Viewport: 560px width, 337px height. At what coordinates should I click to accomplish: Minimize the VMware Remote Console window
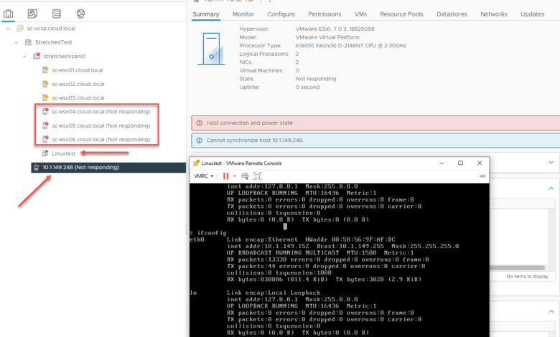[442, 163]
